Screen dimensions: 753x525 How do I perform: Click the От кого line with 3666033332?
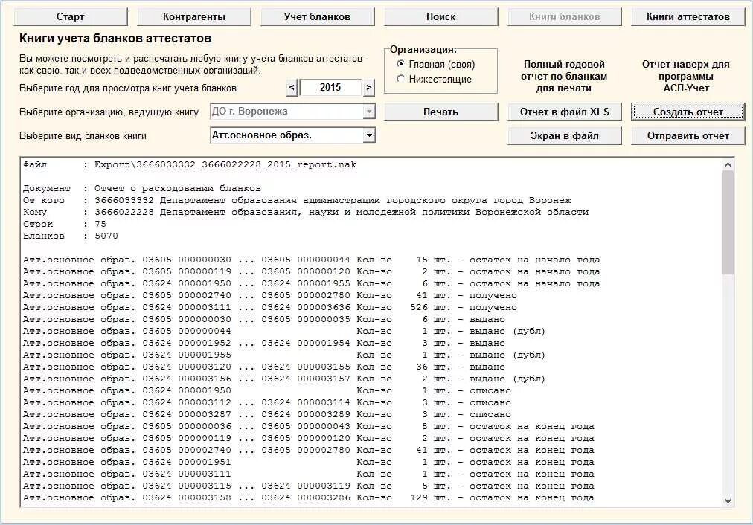(x=297, y=200)
